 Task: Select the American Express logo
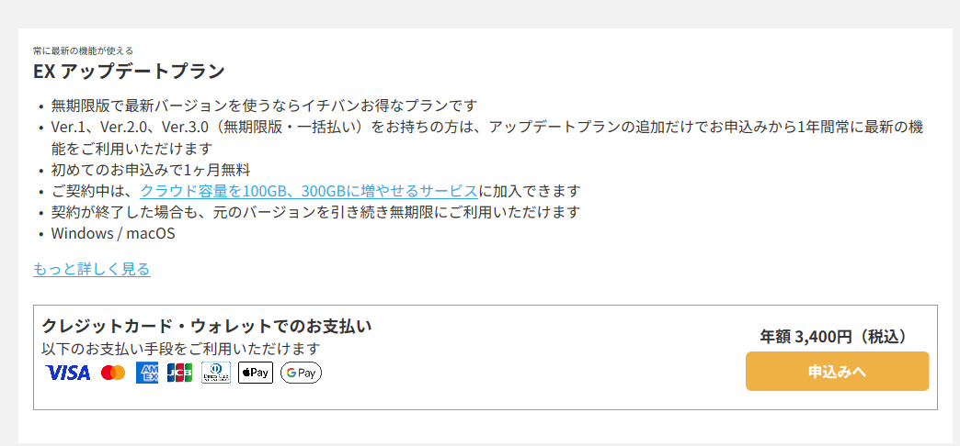tap(147, 373)
